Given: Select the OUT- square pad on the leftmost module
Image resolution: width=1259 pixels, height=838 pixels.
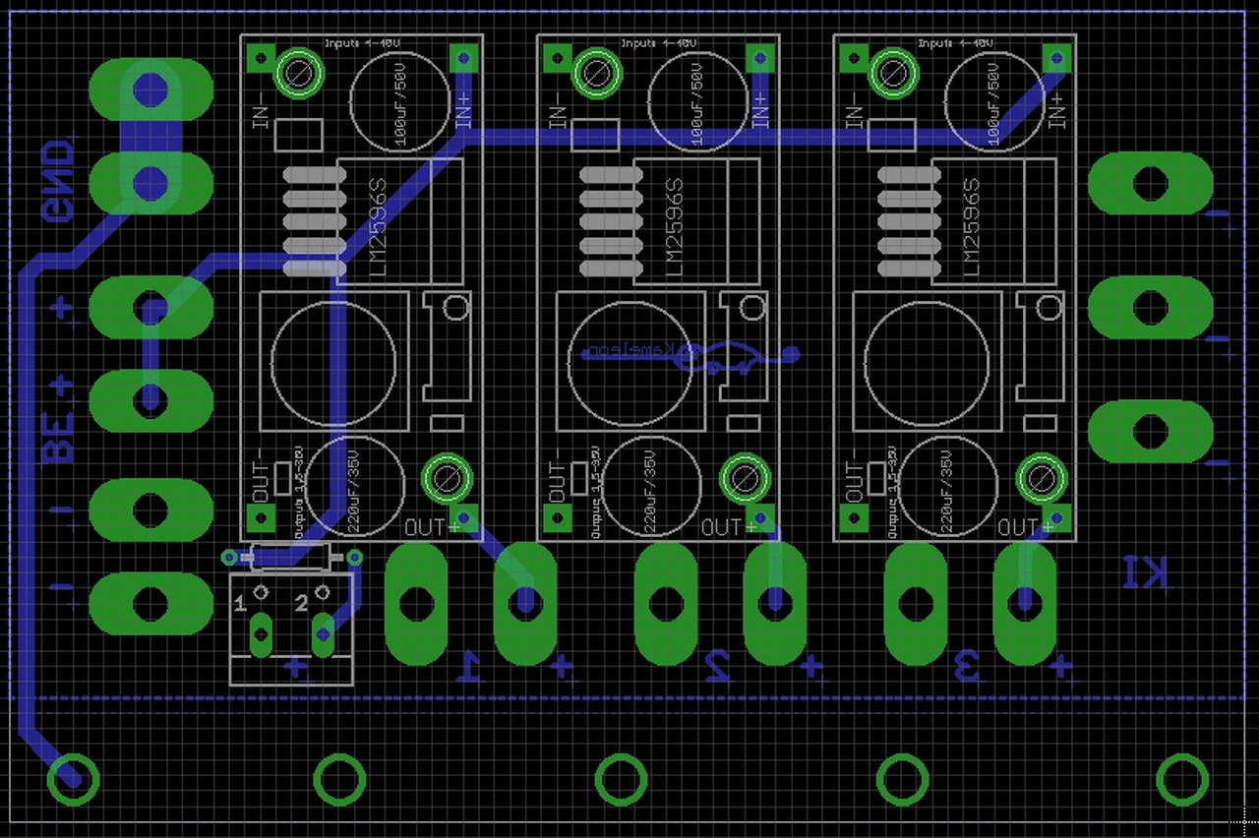Looking at the screenshot, I should click(261, 517).
